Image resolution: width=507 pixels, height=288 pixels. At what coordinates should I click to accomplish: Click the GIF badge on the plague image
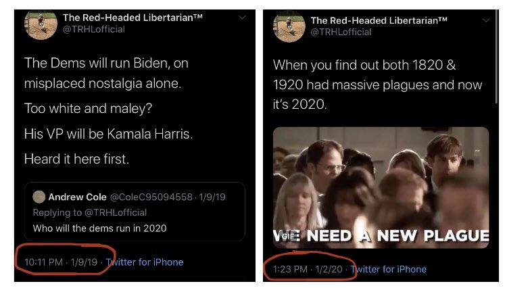tap(288, 237)
